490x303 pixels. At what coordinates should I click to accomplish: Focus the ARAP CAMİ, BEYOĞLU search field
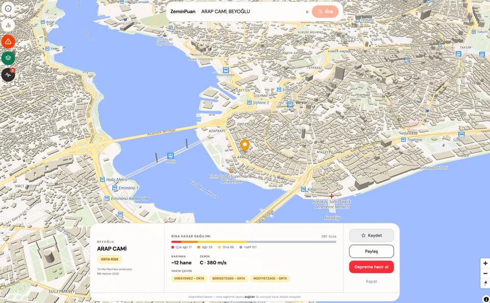[x=252, y=12]
